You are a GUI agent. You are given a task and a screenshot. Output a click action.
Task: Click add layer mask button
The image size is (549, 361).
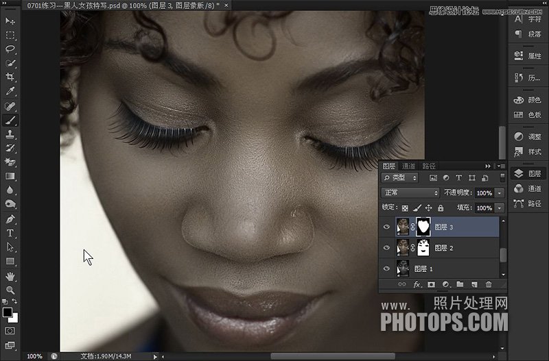click(x=432, y=285)
